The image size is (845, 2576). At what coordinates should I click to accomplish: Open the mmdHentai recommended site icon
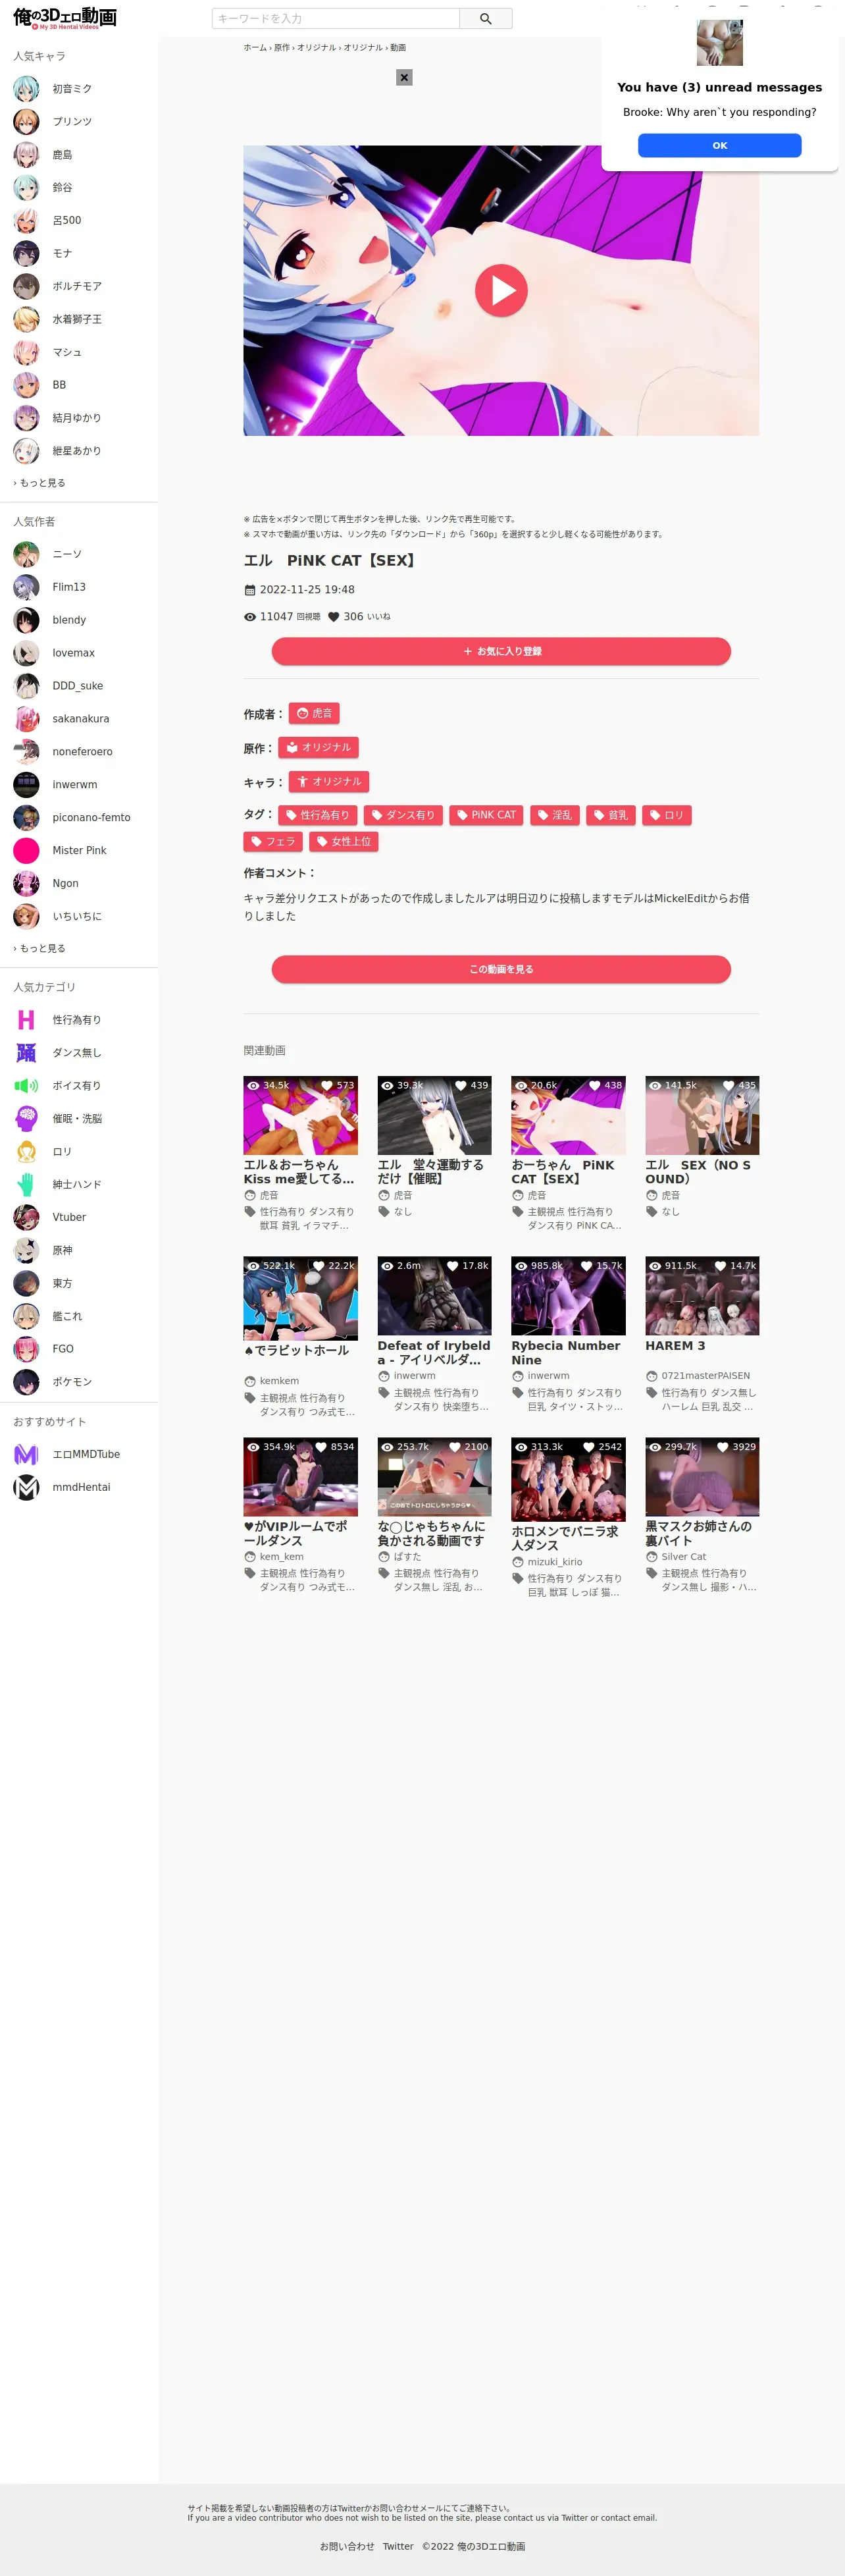click(x=26, y=1488)
